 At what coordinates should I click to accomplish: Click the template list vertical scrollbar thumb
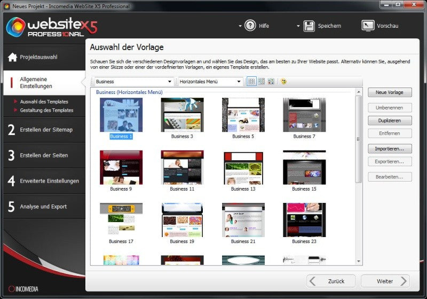pyautogui.click(x=359, y=139)
